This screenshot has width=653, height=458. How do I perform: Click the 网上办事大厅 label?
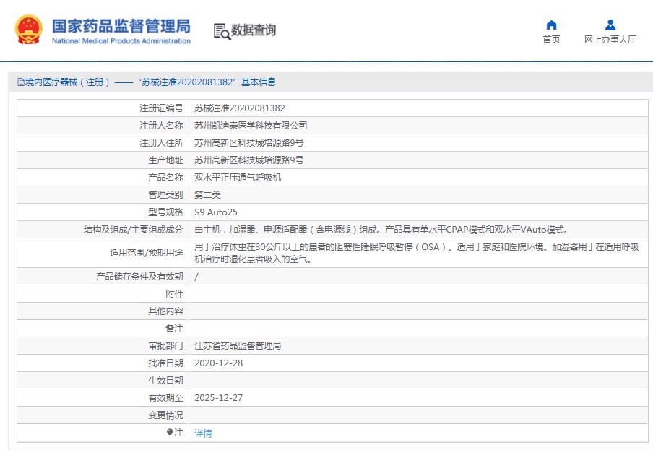click(610, 39)
